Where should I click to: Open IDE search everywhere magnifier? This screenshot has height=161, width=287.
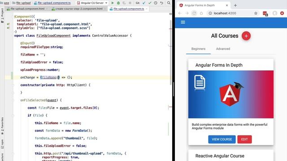[169, 3]
